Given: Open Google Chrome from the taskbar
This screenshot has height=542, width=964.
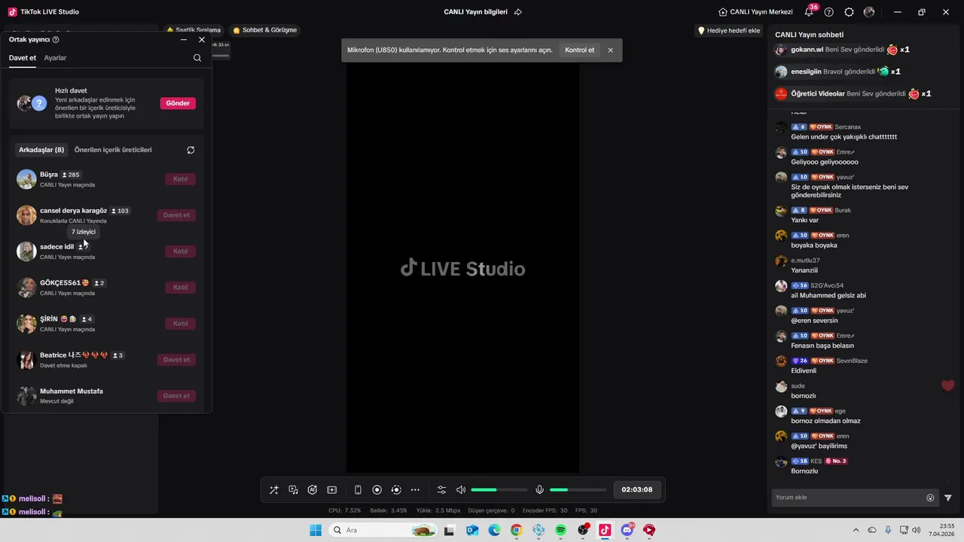Looking at the screenshot, I should pos(516,530).
